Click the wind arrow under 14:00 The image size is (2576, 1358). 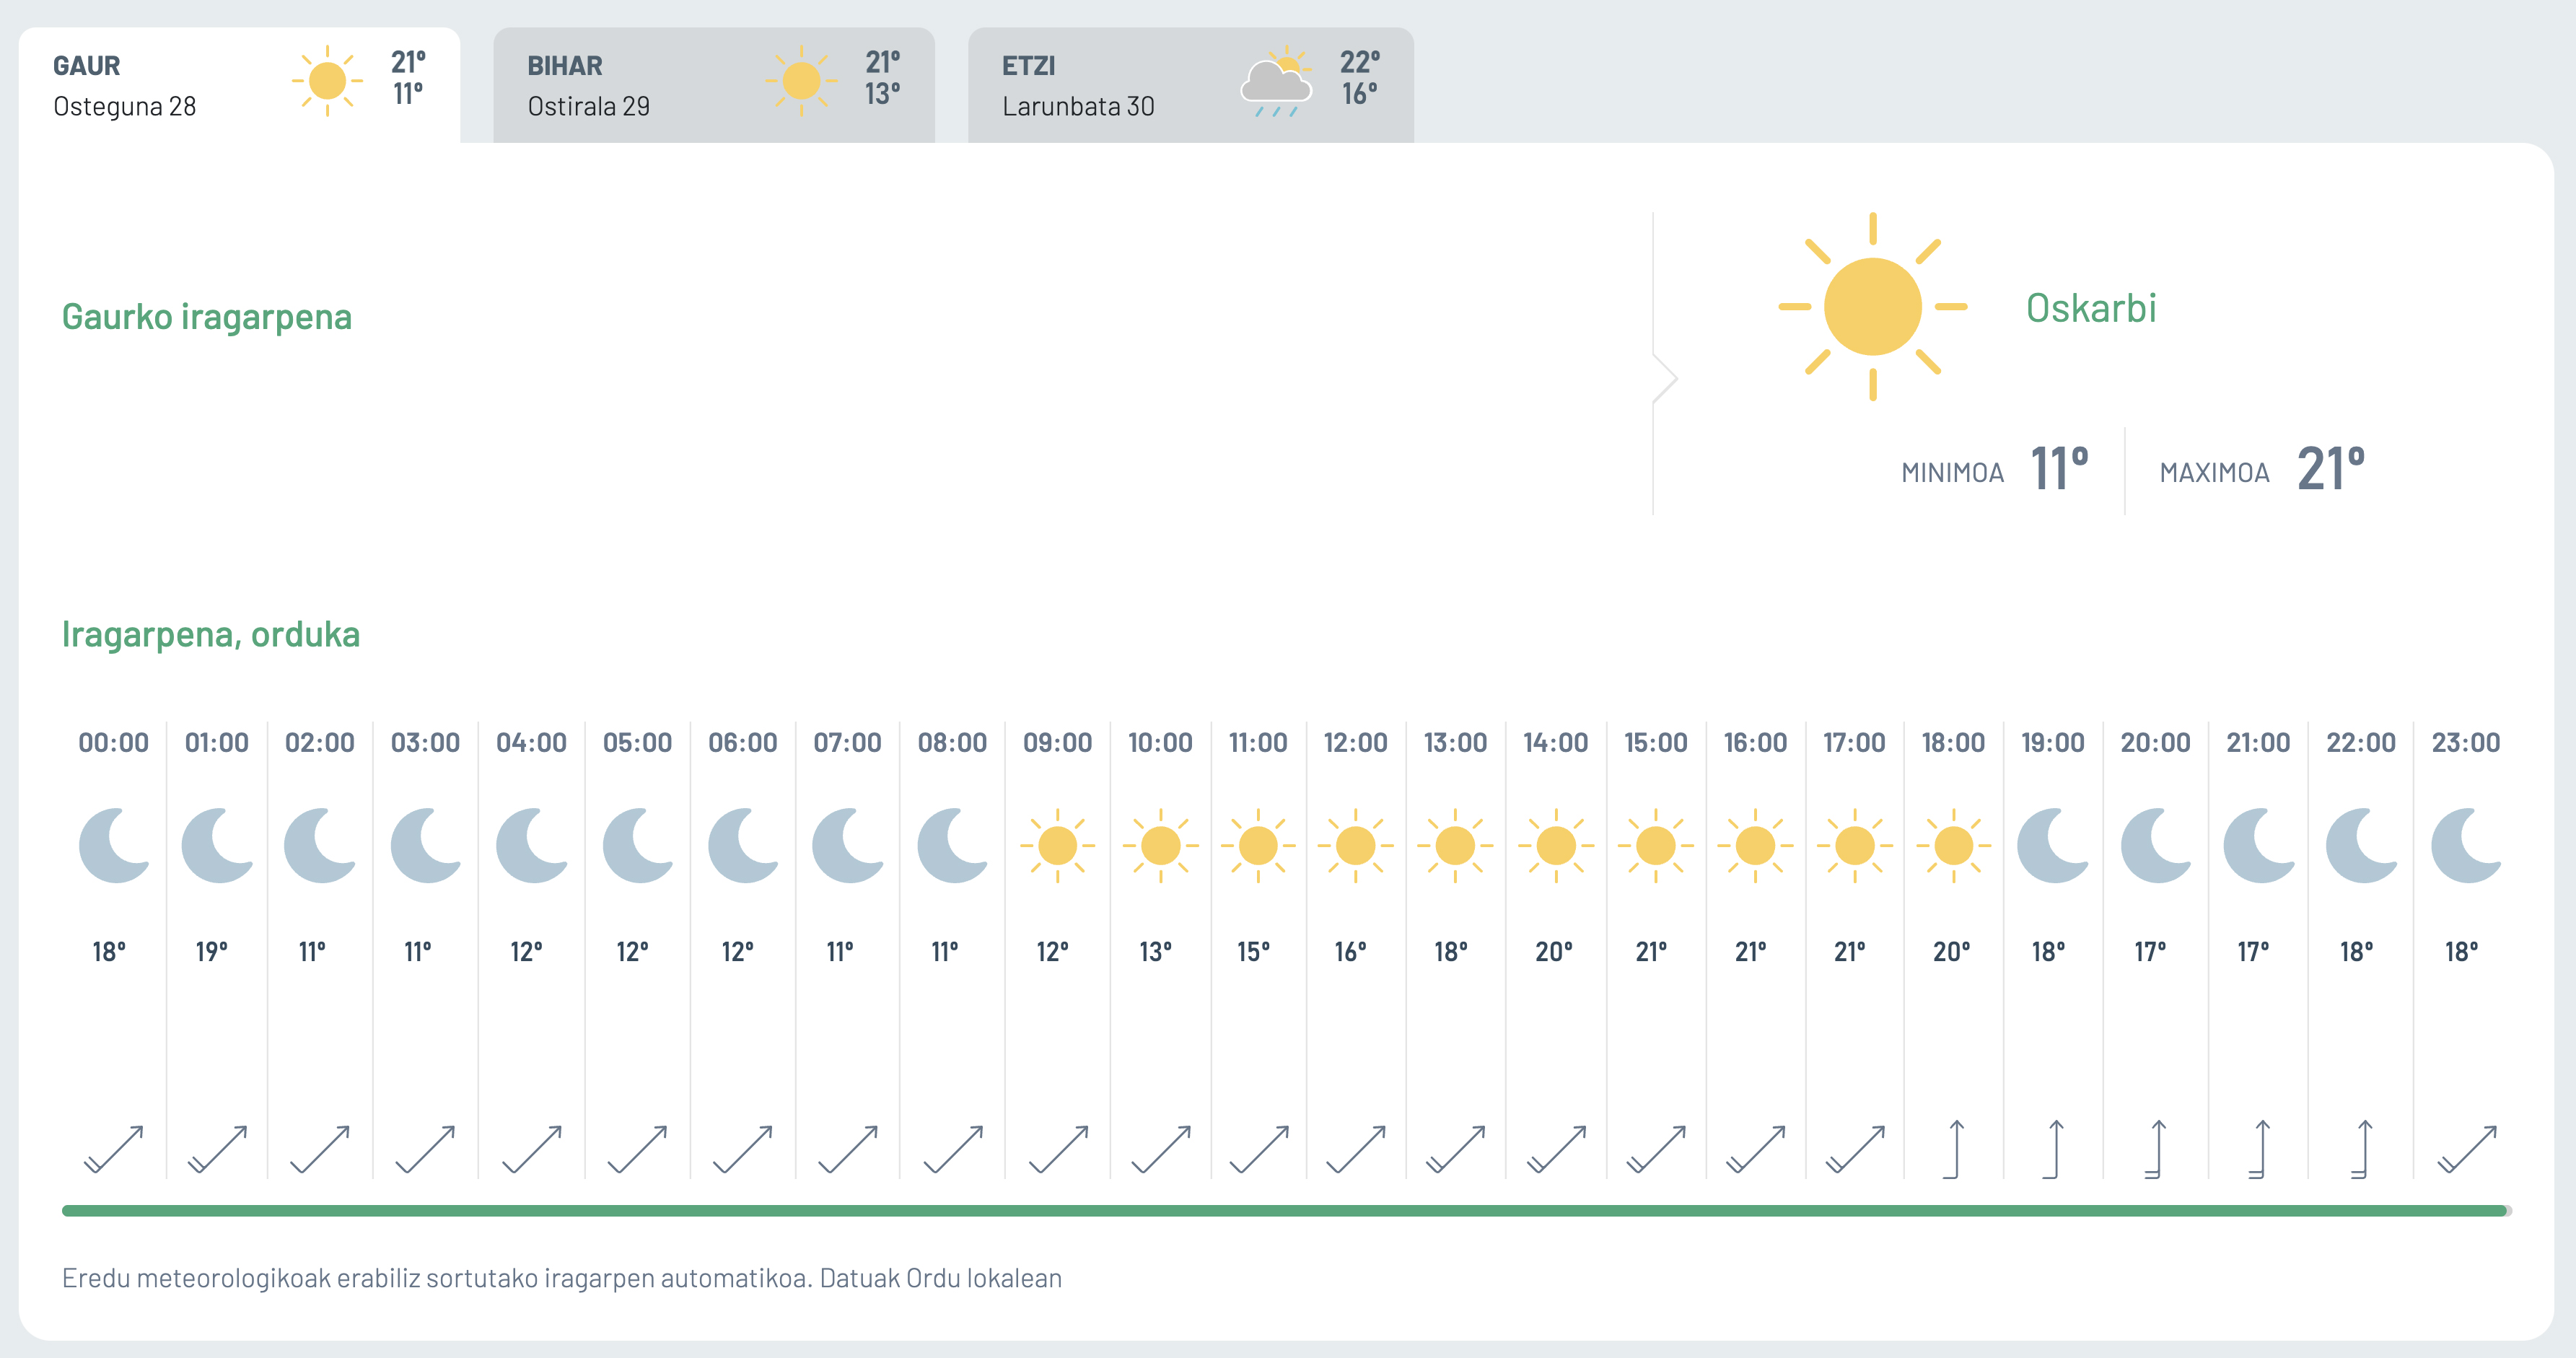click(x=1556, y=1149)
